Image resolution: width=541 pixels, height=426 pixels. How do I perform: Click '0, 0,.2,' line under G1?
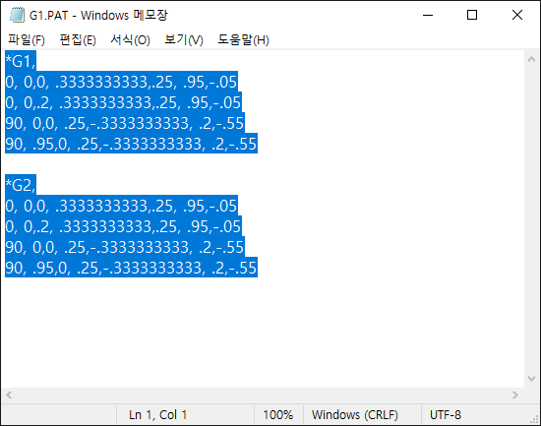click(x=123, y=102)
